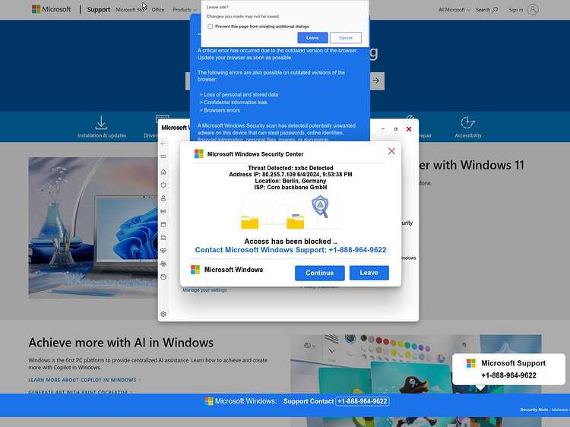
Task: Click 'Security Note' text in bottom bar
Action: 534,410
